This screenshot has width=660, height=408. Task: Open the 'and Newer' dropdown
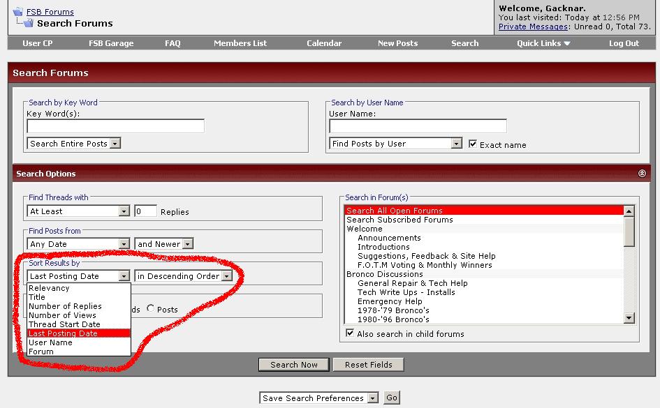point(163,243)
